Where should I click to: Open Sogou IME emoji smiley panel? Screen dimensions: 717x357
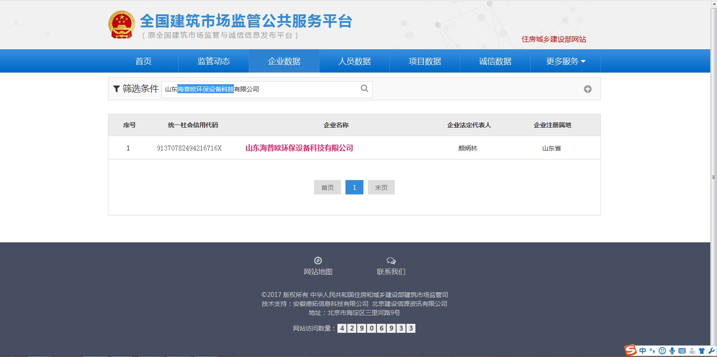pyautogui.click(x=662, y=351)
